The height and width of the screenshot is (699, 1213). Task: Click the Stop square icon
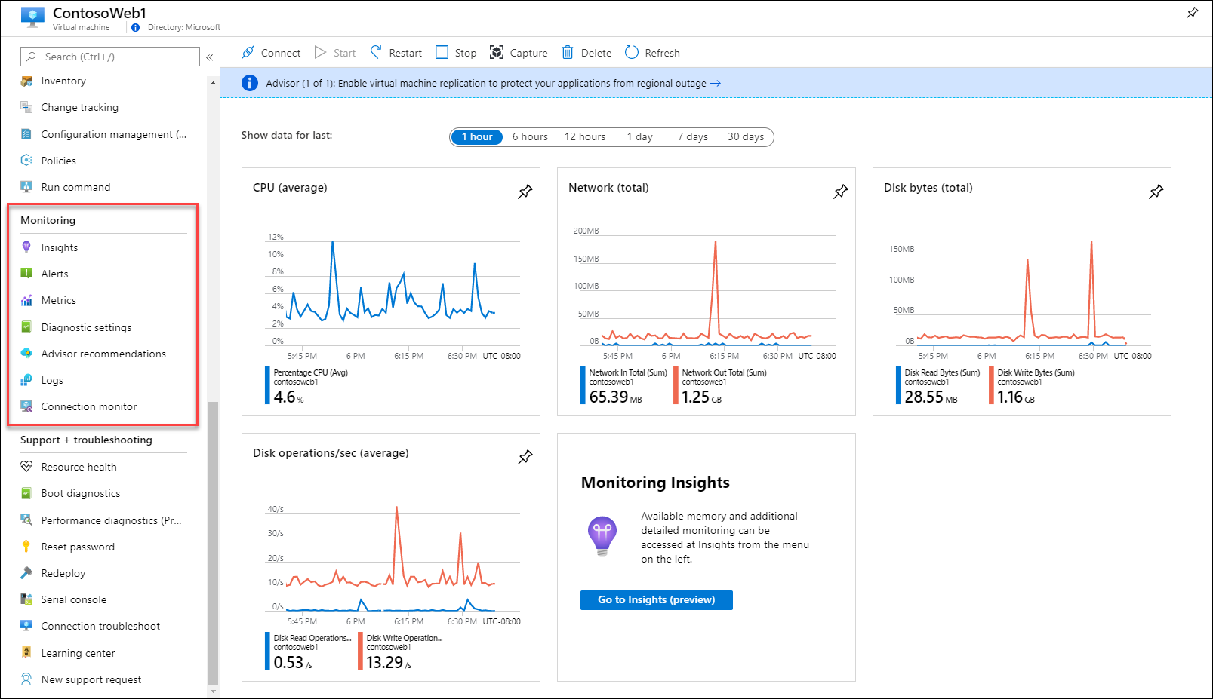[442, 52]
